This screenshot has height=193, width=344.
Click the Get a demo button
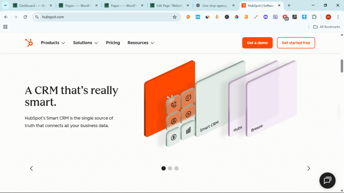click(257, 43)
